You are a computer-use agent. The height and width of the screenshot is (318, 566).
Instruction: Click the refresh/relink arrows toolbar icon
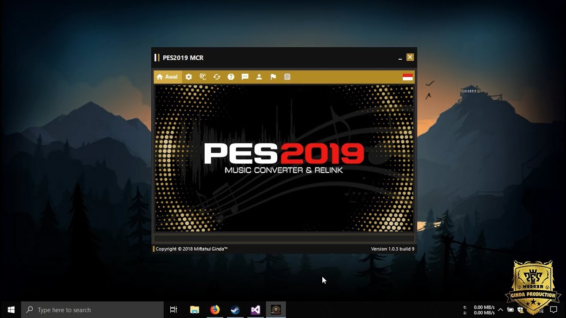[217, 77]
